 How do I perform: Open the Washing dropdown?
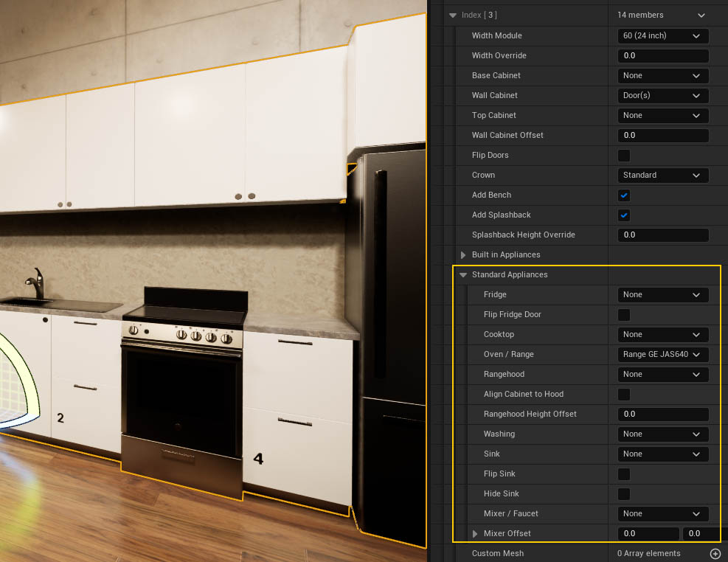point(662,434)
